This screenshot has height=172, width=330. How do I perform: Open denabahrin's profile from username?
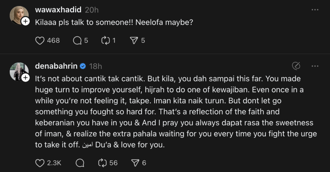(56, 66)
